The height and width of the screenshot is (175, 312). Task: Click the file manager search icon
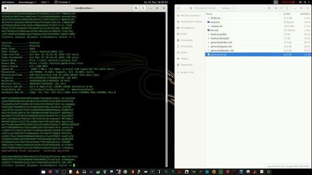(x=269, y=8)
